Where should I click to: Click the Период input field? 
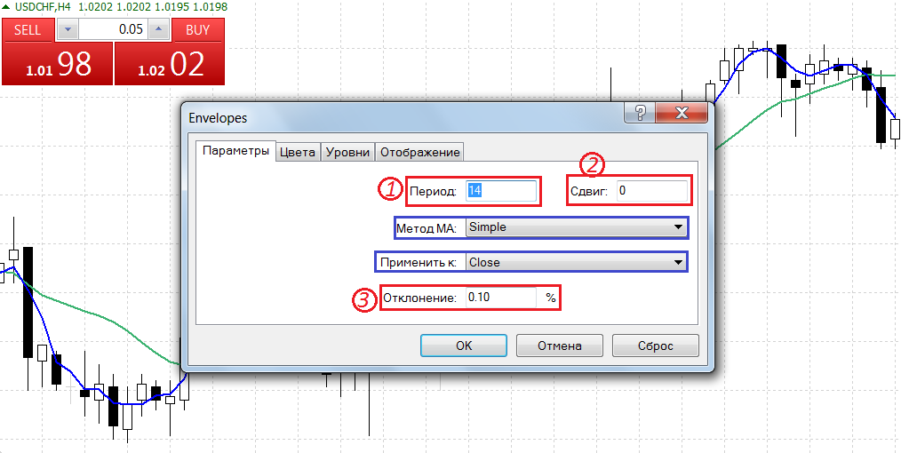500,191
